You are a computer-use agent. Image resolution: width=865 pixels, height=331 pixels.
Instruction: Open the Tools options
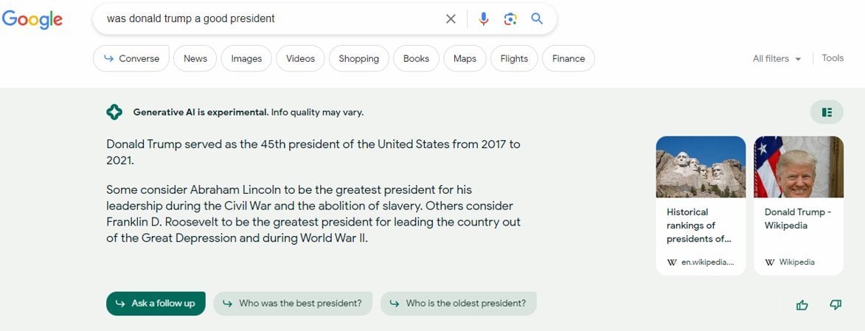point(833,58)
